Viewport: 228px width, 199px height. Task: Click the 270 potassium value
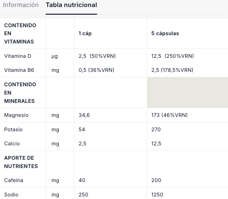156,130
